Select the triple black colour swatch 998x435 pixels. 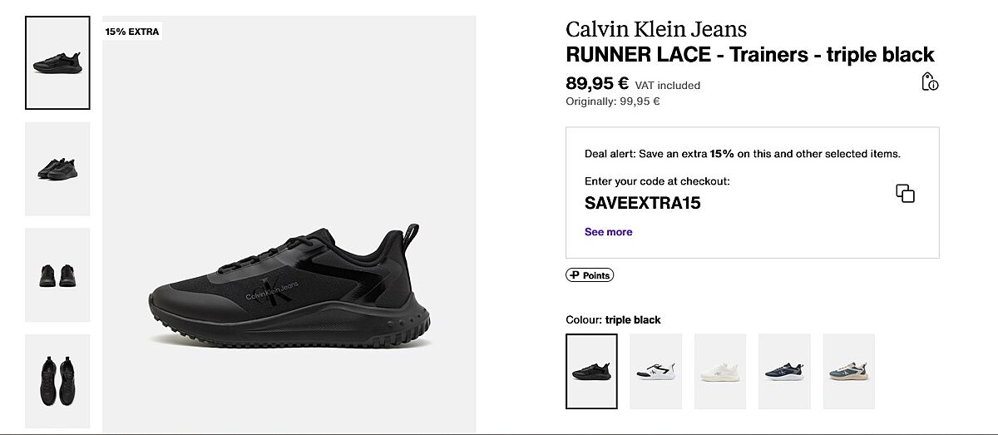coord(591,371)
